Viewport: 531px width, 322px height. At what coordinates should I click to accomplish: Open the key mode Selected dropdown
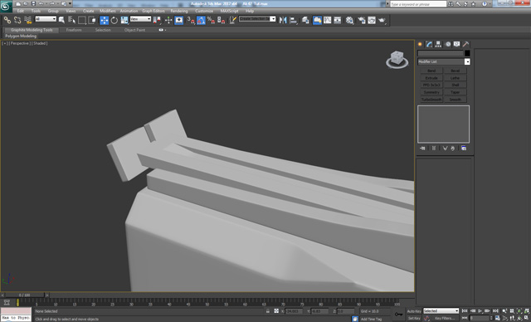click(x=441, y=311)
